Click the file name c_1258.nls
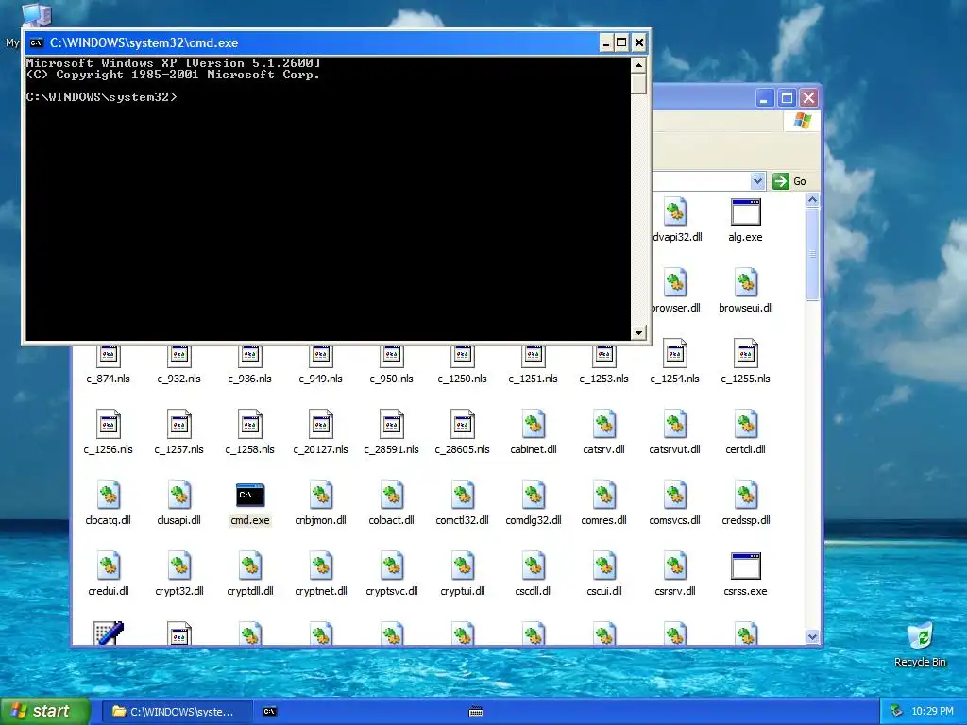Screen dimensions: 967x725 (x=249, y=449)
